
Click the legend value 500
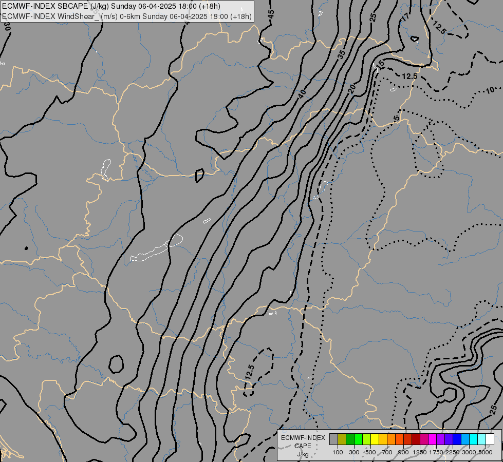[x=370, y=452]
